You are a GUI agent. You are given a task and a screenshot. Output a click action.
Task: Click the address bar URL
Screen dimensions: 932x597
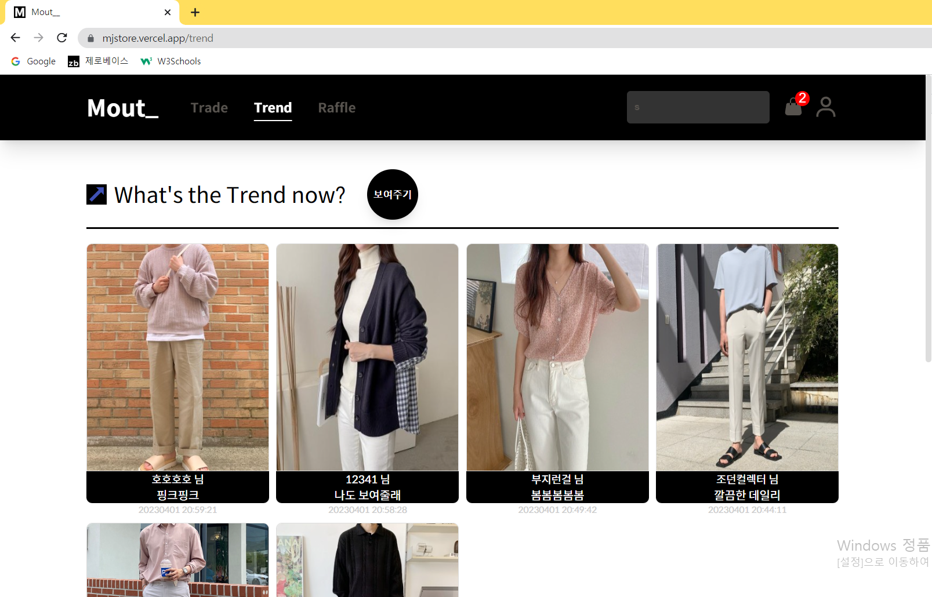click(x=158, y=38)
